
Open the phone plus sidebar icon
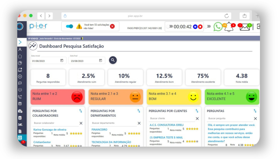(20, 97)
